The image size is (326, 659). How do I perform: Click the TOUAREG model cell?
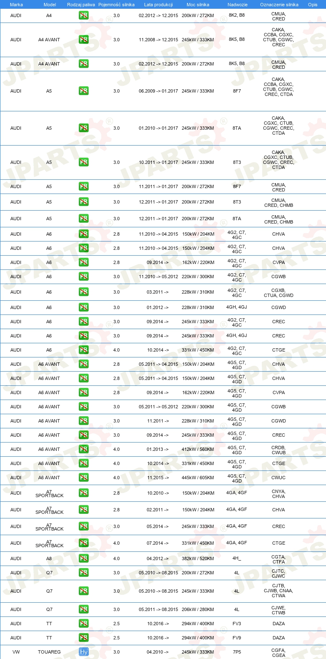(49, 652)
